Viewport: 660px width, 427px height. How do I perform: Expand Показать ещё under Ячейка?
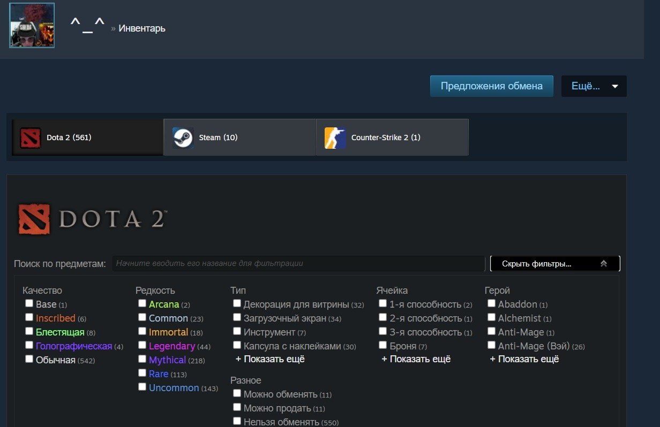(416, 359)
